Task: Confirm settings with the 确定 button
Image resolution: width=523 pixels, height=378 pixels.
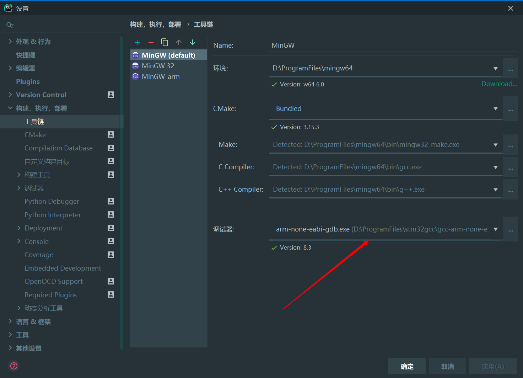Action: click(407, 366)
